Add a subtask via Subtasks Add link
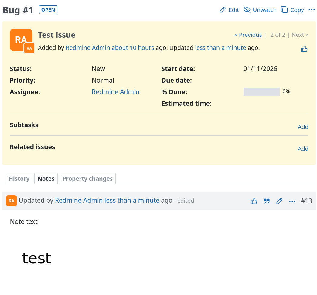317x295 pixels. click(303, 127)
